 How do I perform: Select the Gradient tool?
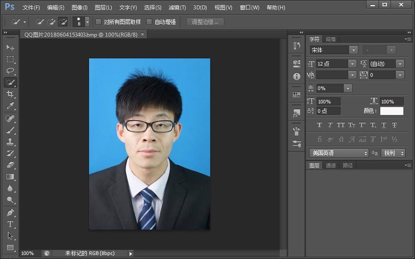10,176
